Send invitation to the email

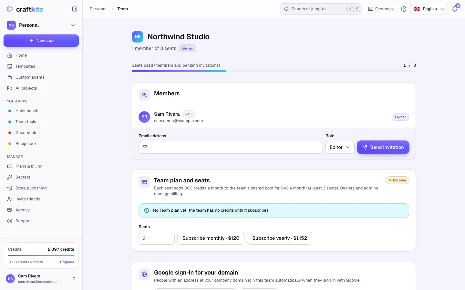(383, 147)
